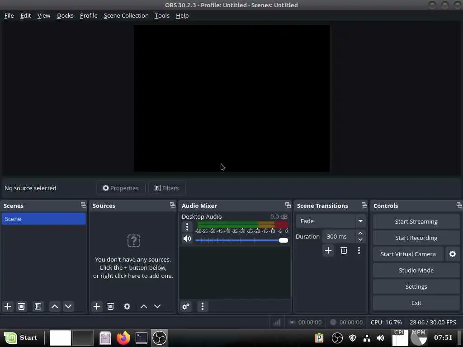463x347 pixels.
Task: Open the terminal from the taskbar
Action: pyautogui.click(x=142, y=338)
